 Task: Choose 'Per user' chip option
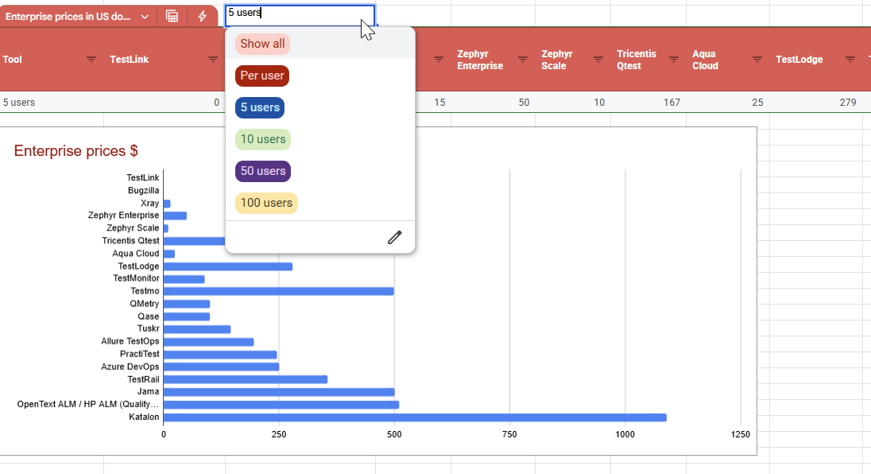coord(262,76)
